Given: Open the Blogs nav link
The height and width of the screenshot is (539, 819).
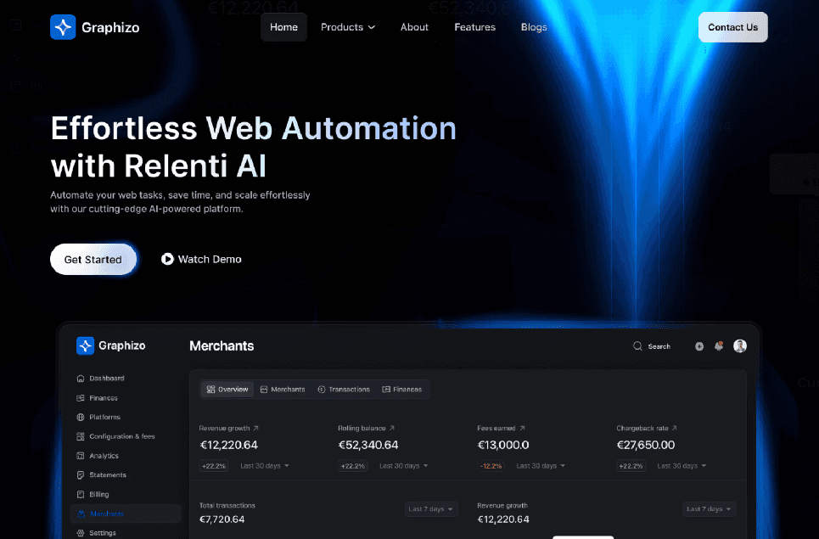Looking at the screenshot, I should 534,27.
